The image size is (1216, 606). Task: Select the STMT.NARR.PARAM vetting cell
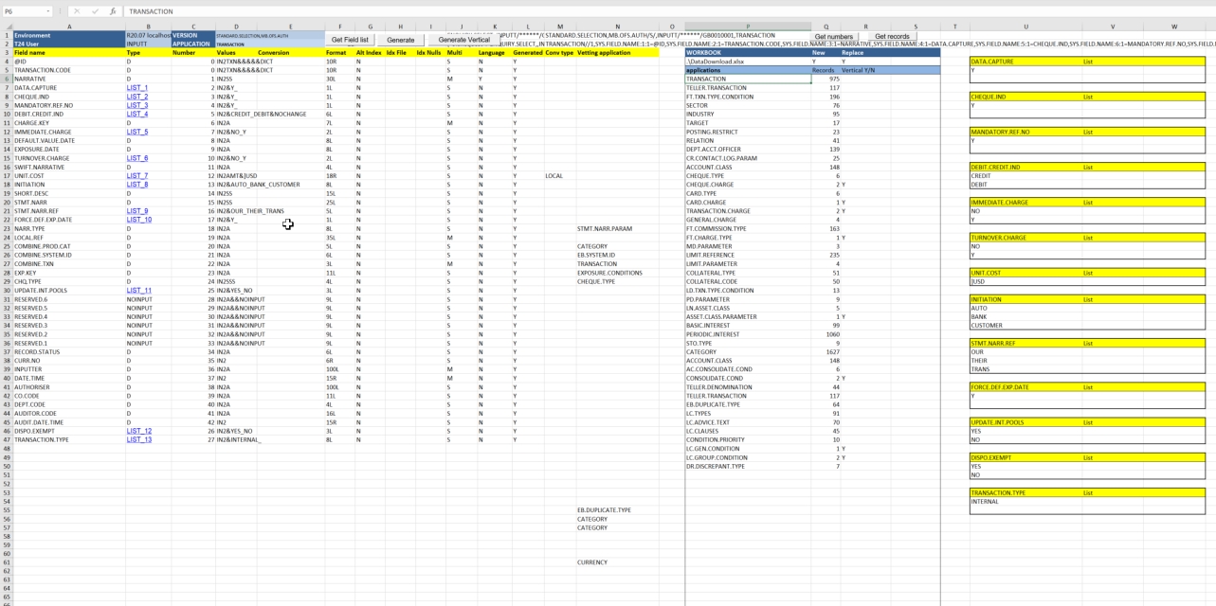(x=617, y=229)
